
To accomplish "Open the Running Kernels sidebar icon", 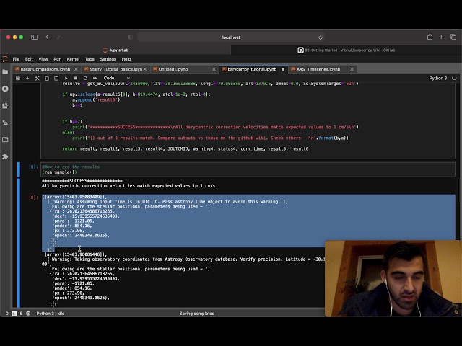I will click(x=5, y=89).
